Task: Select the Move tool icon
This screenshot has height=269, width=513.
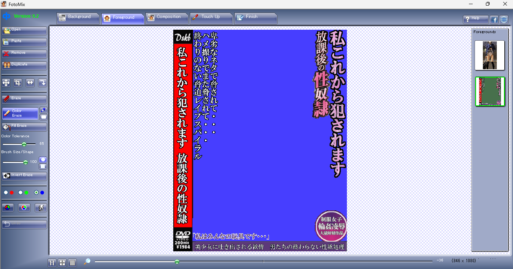Action: coord(6,83)
